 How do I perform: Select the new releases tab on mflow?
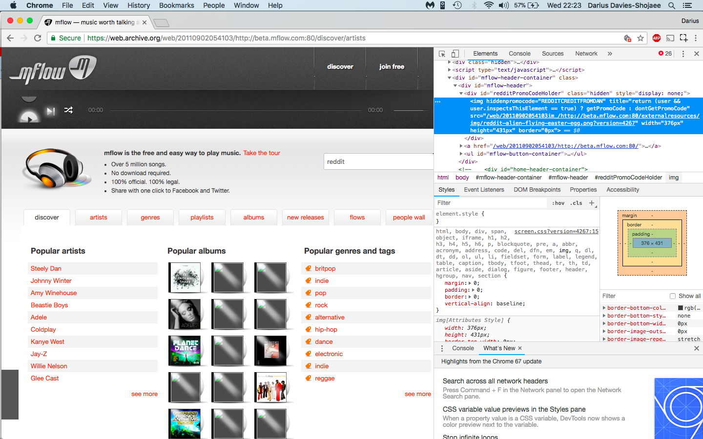[x=306, y=218]
